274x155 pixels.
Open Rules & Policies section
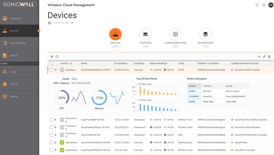pyautogui.click(x=19, y=43)
